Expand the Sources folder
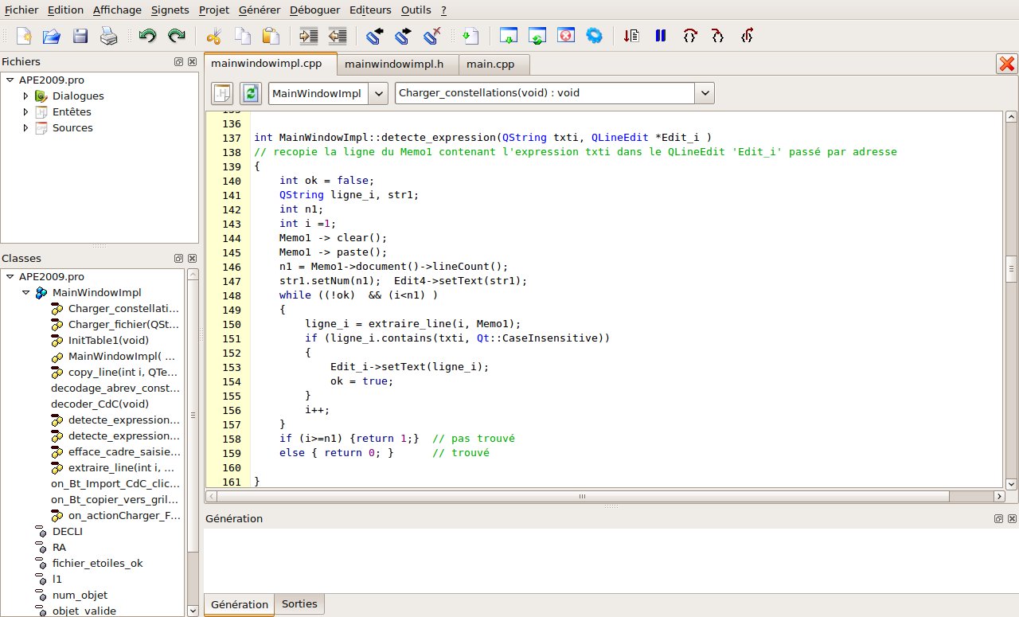Image resolution: width=1019 pixels, height=617 pixels. click(25, 127)
